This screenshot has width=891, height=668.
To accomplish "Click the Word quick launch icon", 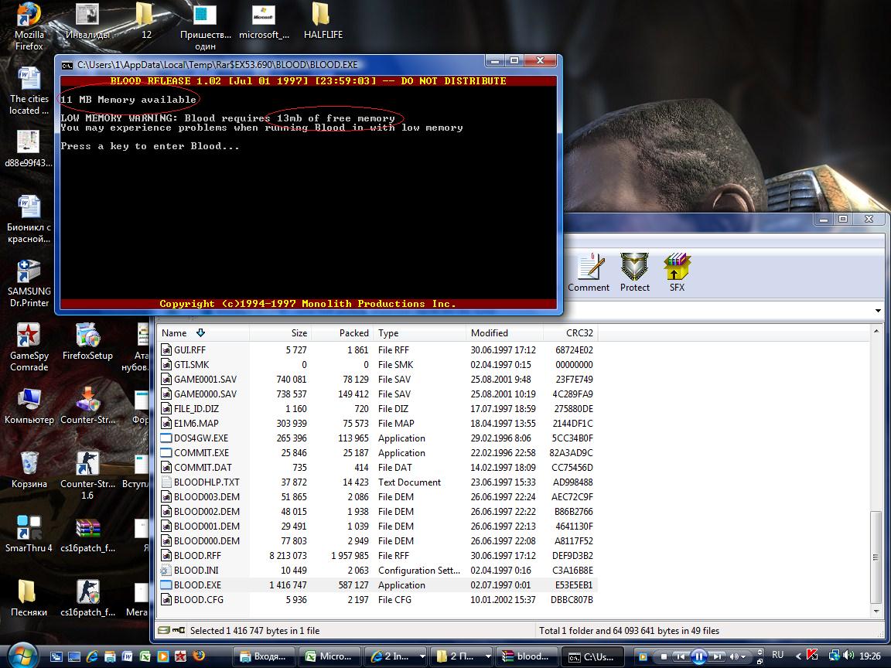I will point(128,656).
